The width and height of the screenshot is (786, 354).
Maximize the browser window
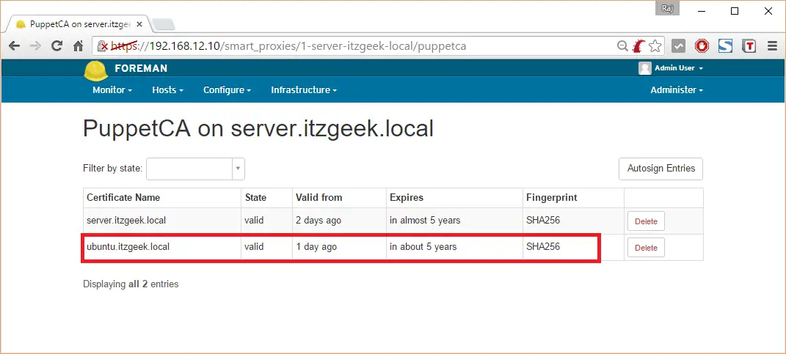point(735,11)
